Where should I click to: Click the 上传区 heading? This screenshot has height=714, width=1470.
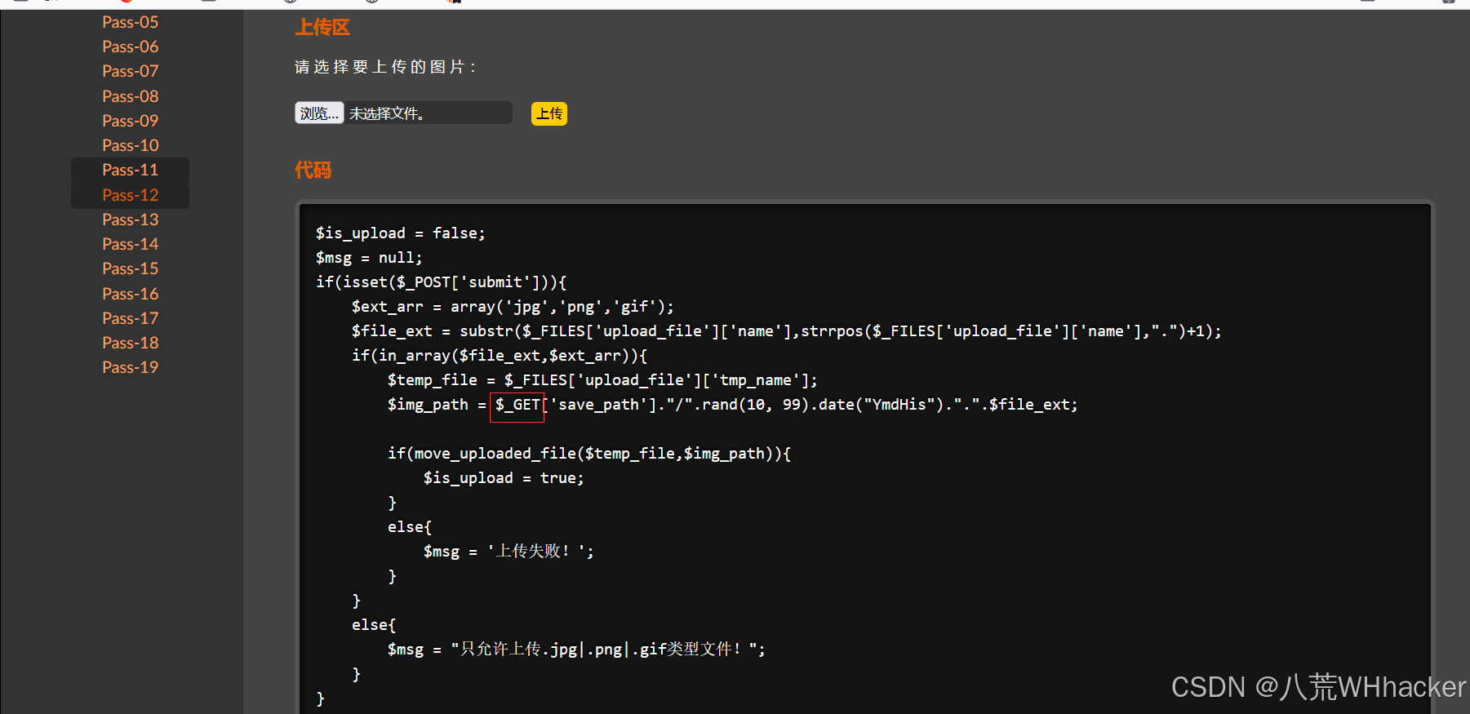(x=322, y=28)
